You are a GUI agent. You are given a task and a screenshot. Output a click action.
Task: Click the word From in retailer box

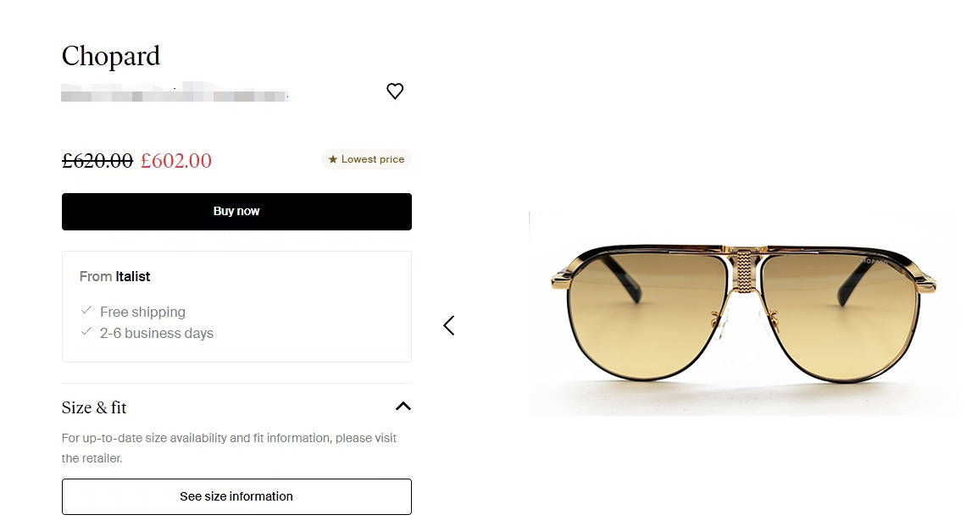tap(95, 277)
